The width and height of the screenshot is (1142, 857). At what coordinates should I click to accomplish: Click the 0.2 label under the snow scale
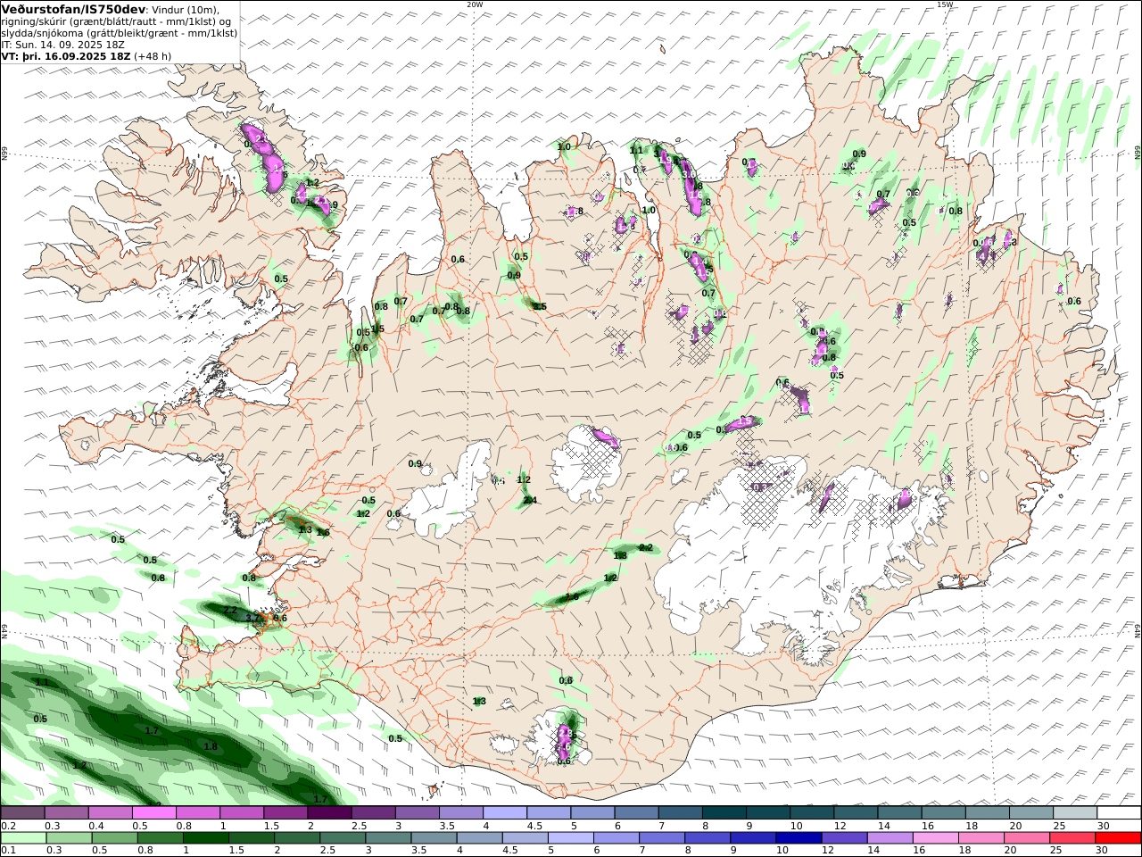pos(7,826)
